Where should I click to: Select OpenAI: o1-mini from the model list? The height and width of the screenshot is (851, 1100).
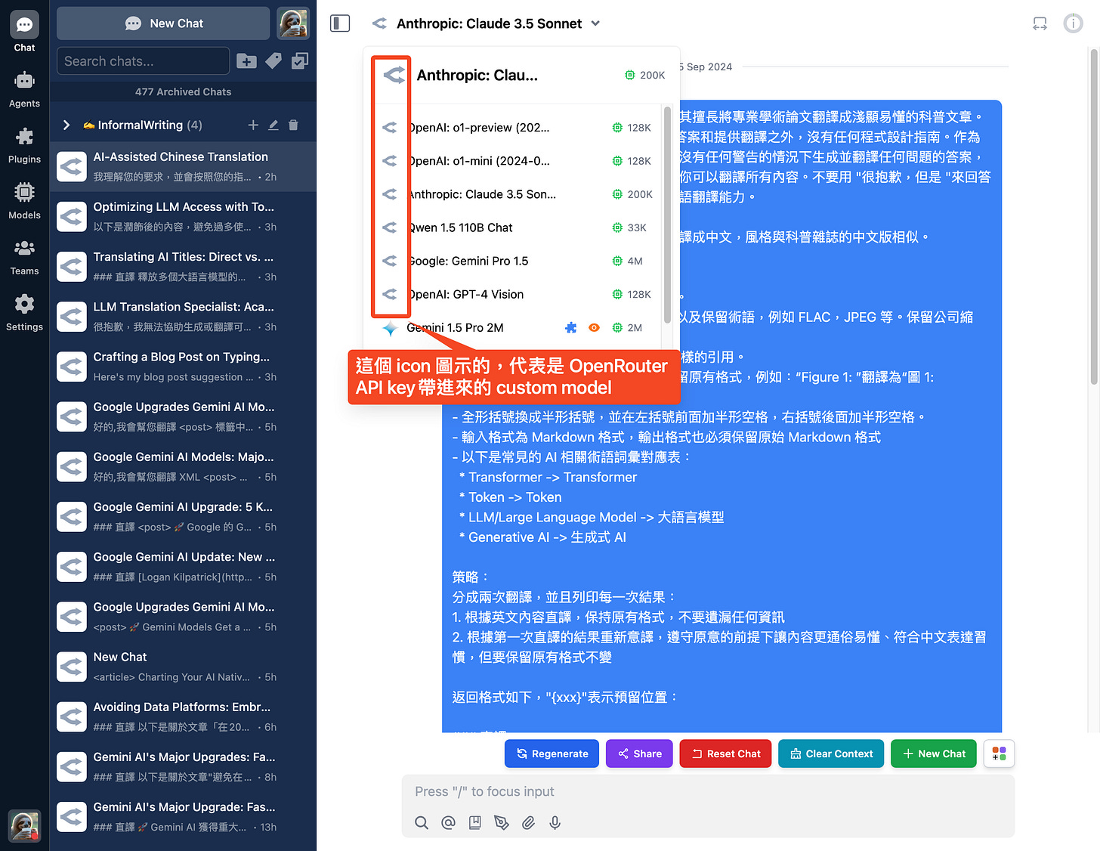477,161
